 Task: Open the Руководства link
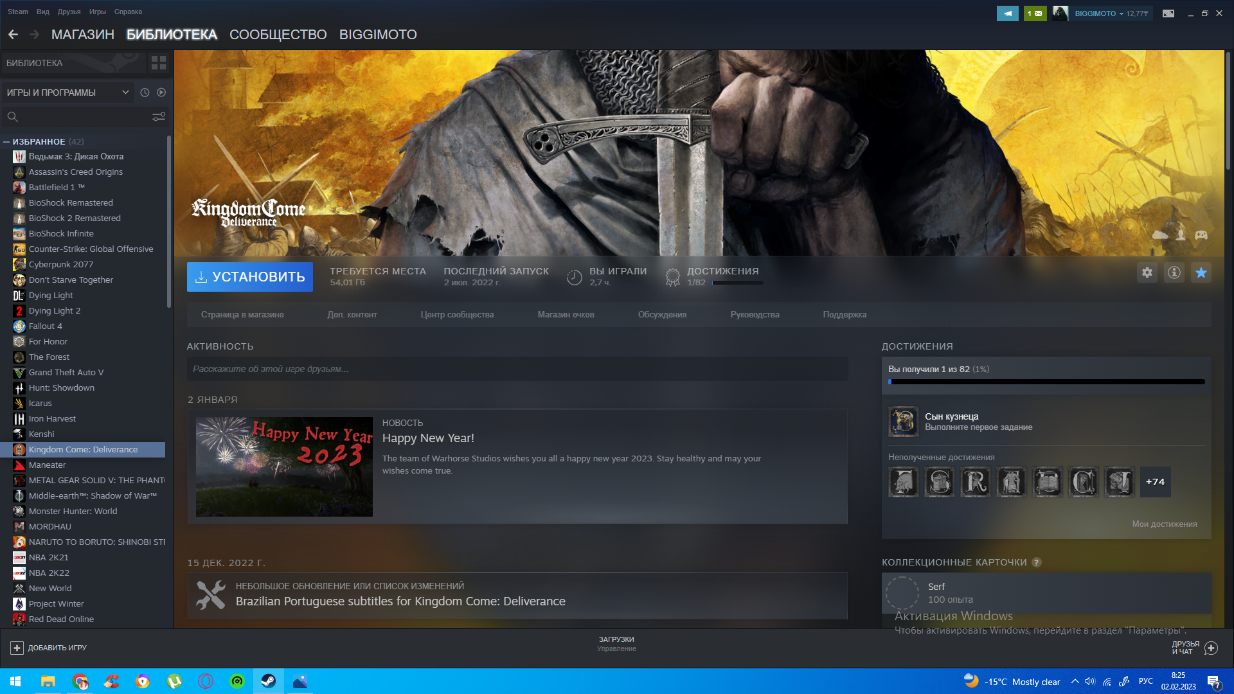pyautogui.click(x=755, y=315)
